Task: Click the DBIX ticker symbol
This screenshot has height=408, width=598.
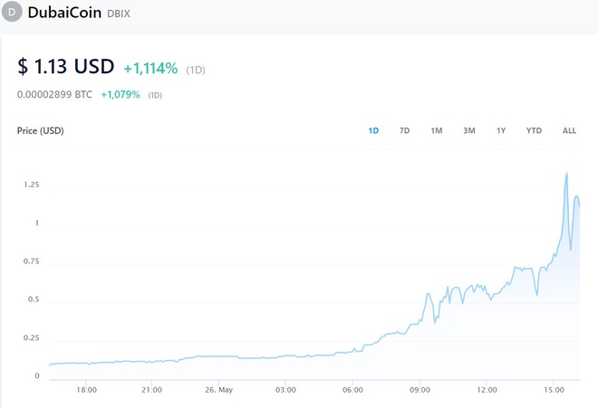Action: point(119,14)
